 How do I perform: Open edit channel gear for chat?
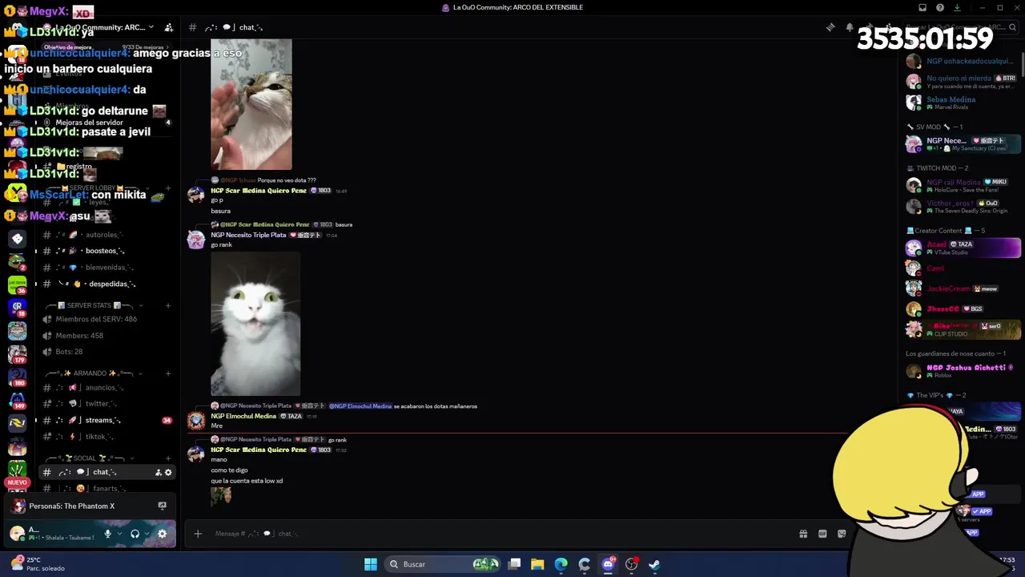tap(168, 473)
